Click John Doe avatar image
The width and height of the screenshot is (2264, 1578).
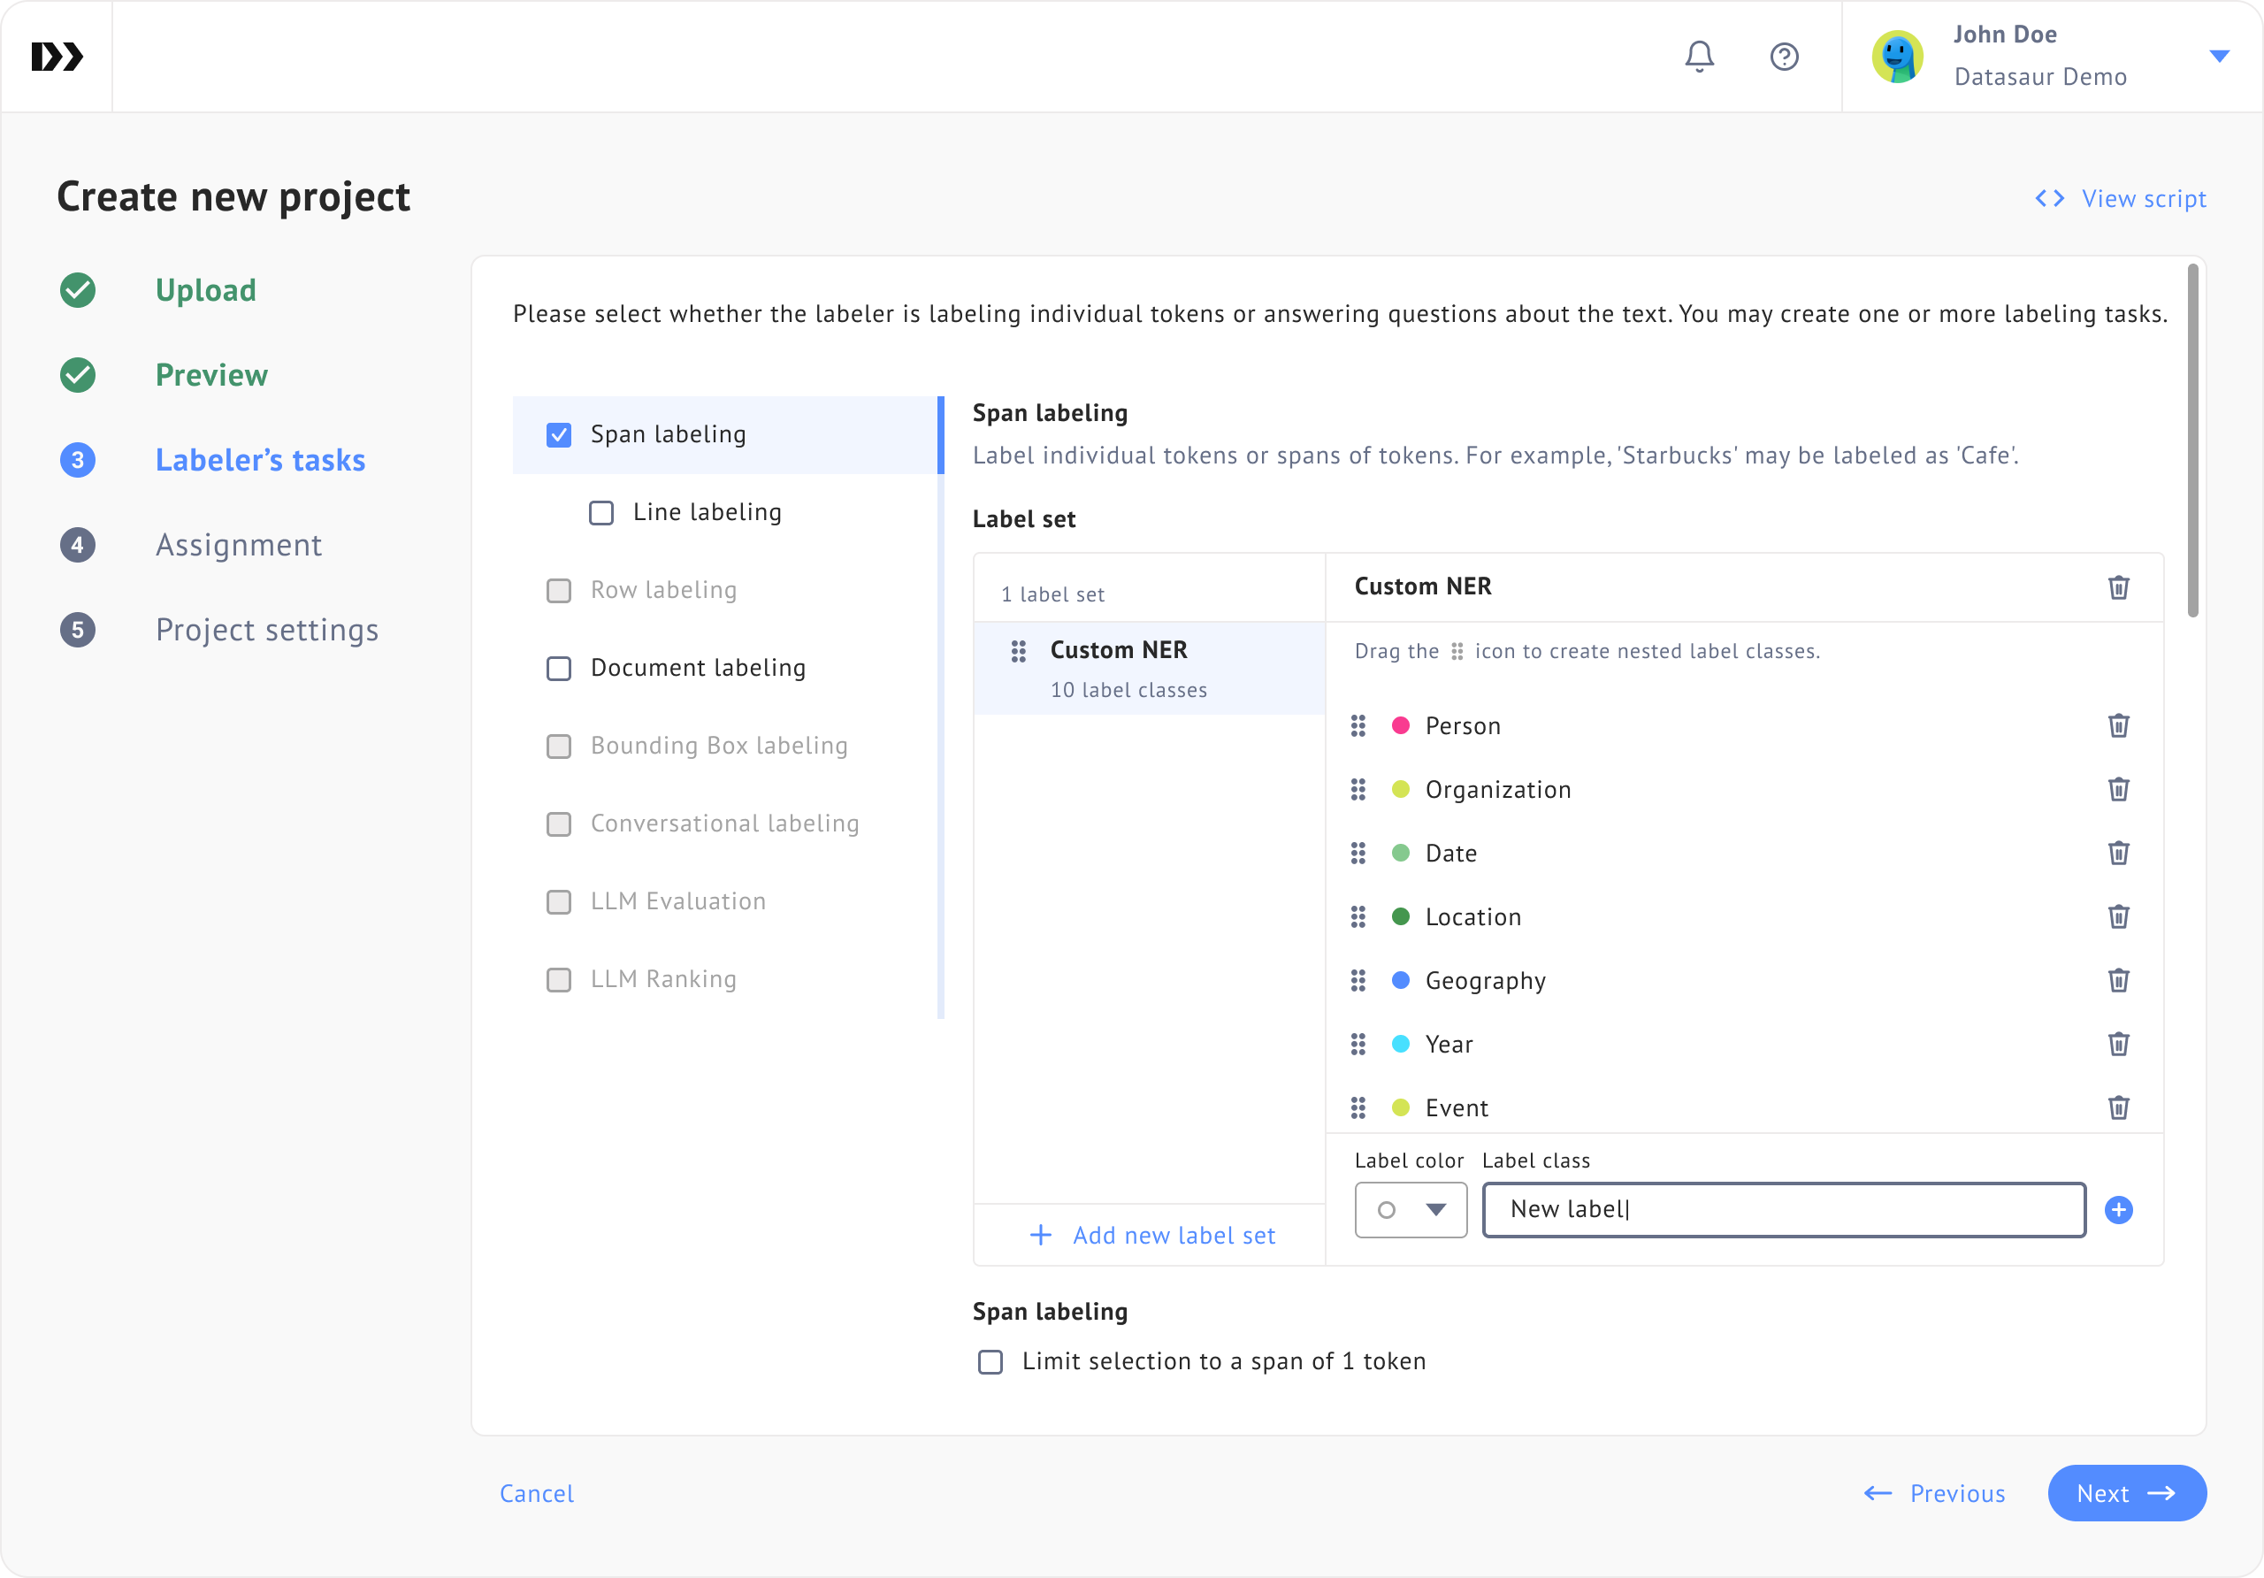click(1897, 57)
